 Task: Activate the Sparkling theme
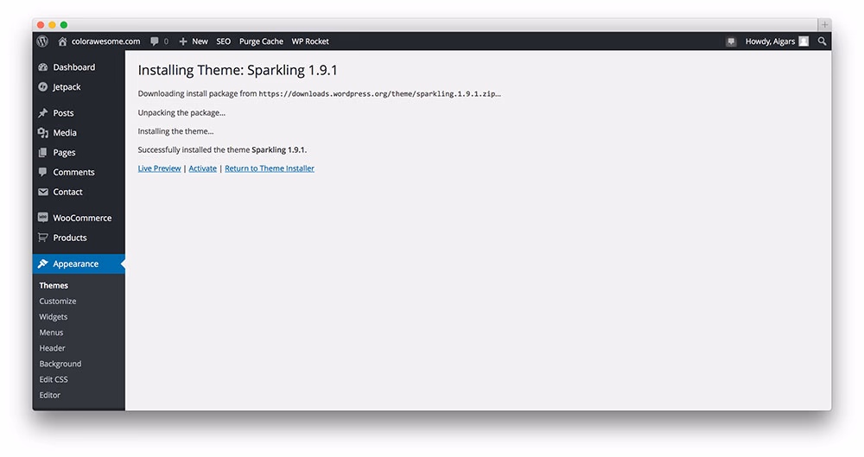[203, 168]
